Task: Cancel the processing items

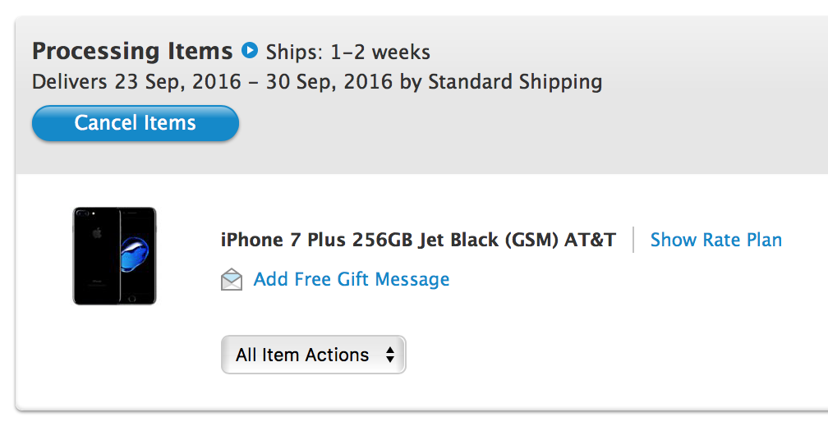Action: [x=136, y=123]
